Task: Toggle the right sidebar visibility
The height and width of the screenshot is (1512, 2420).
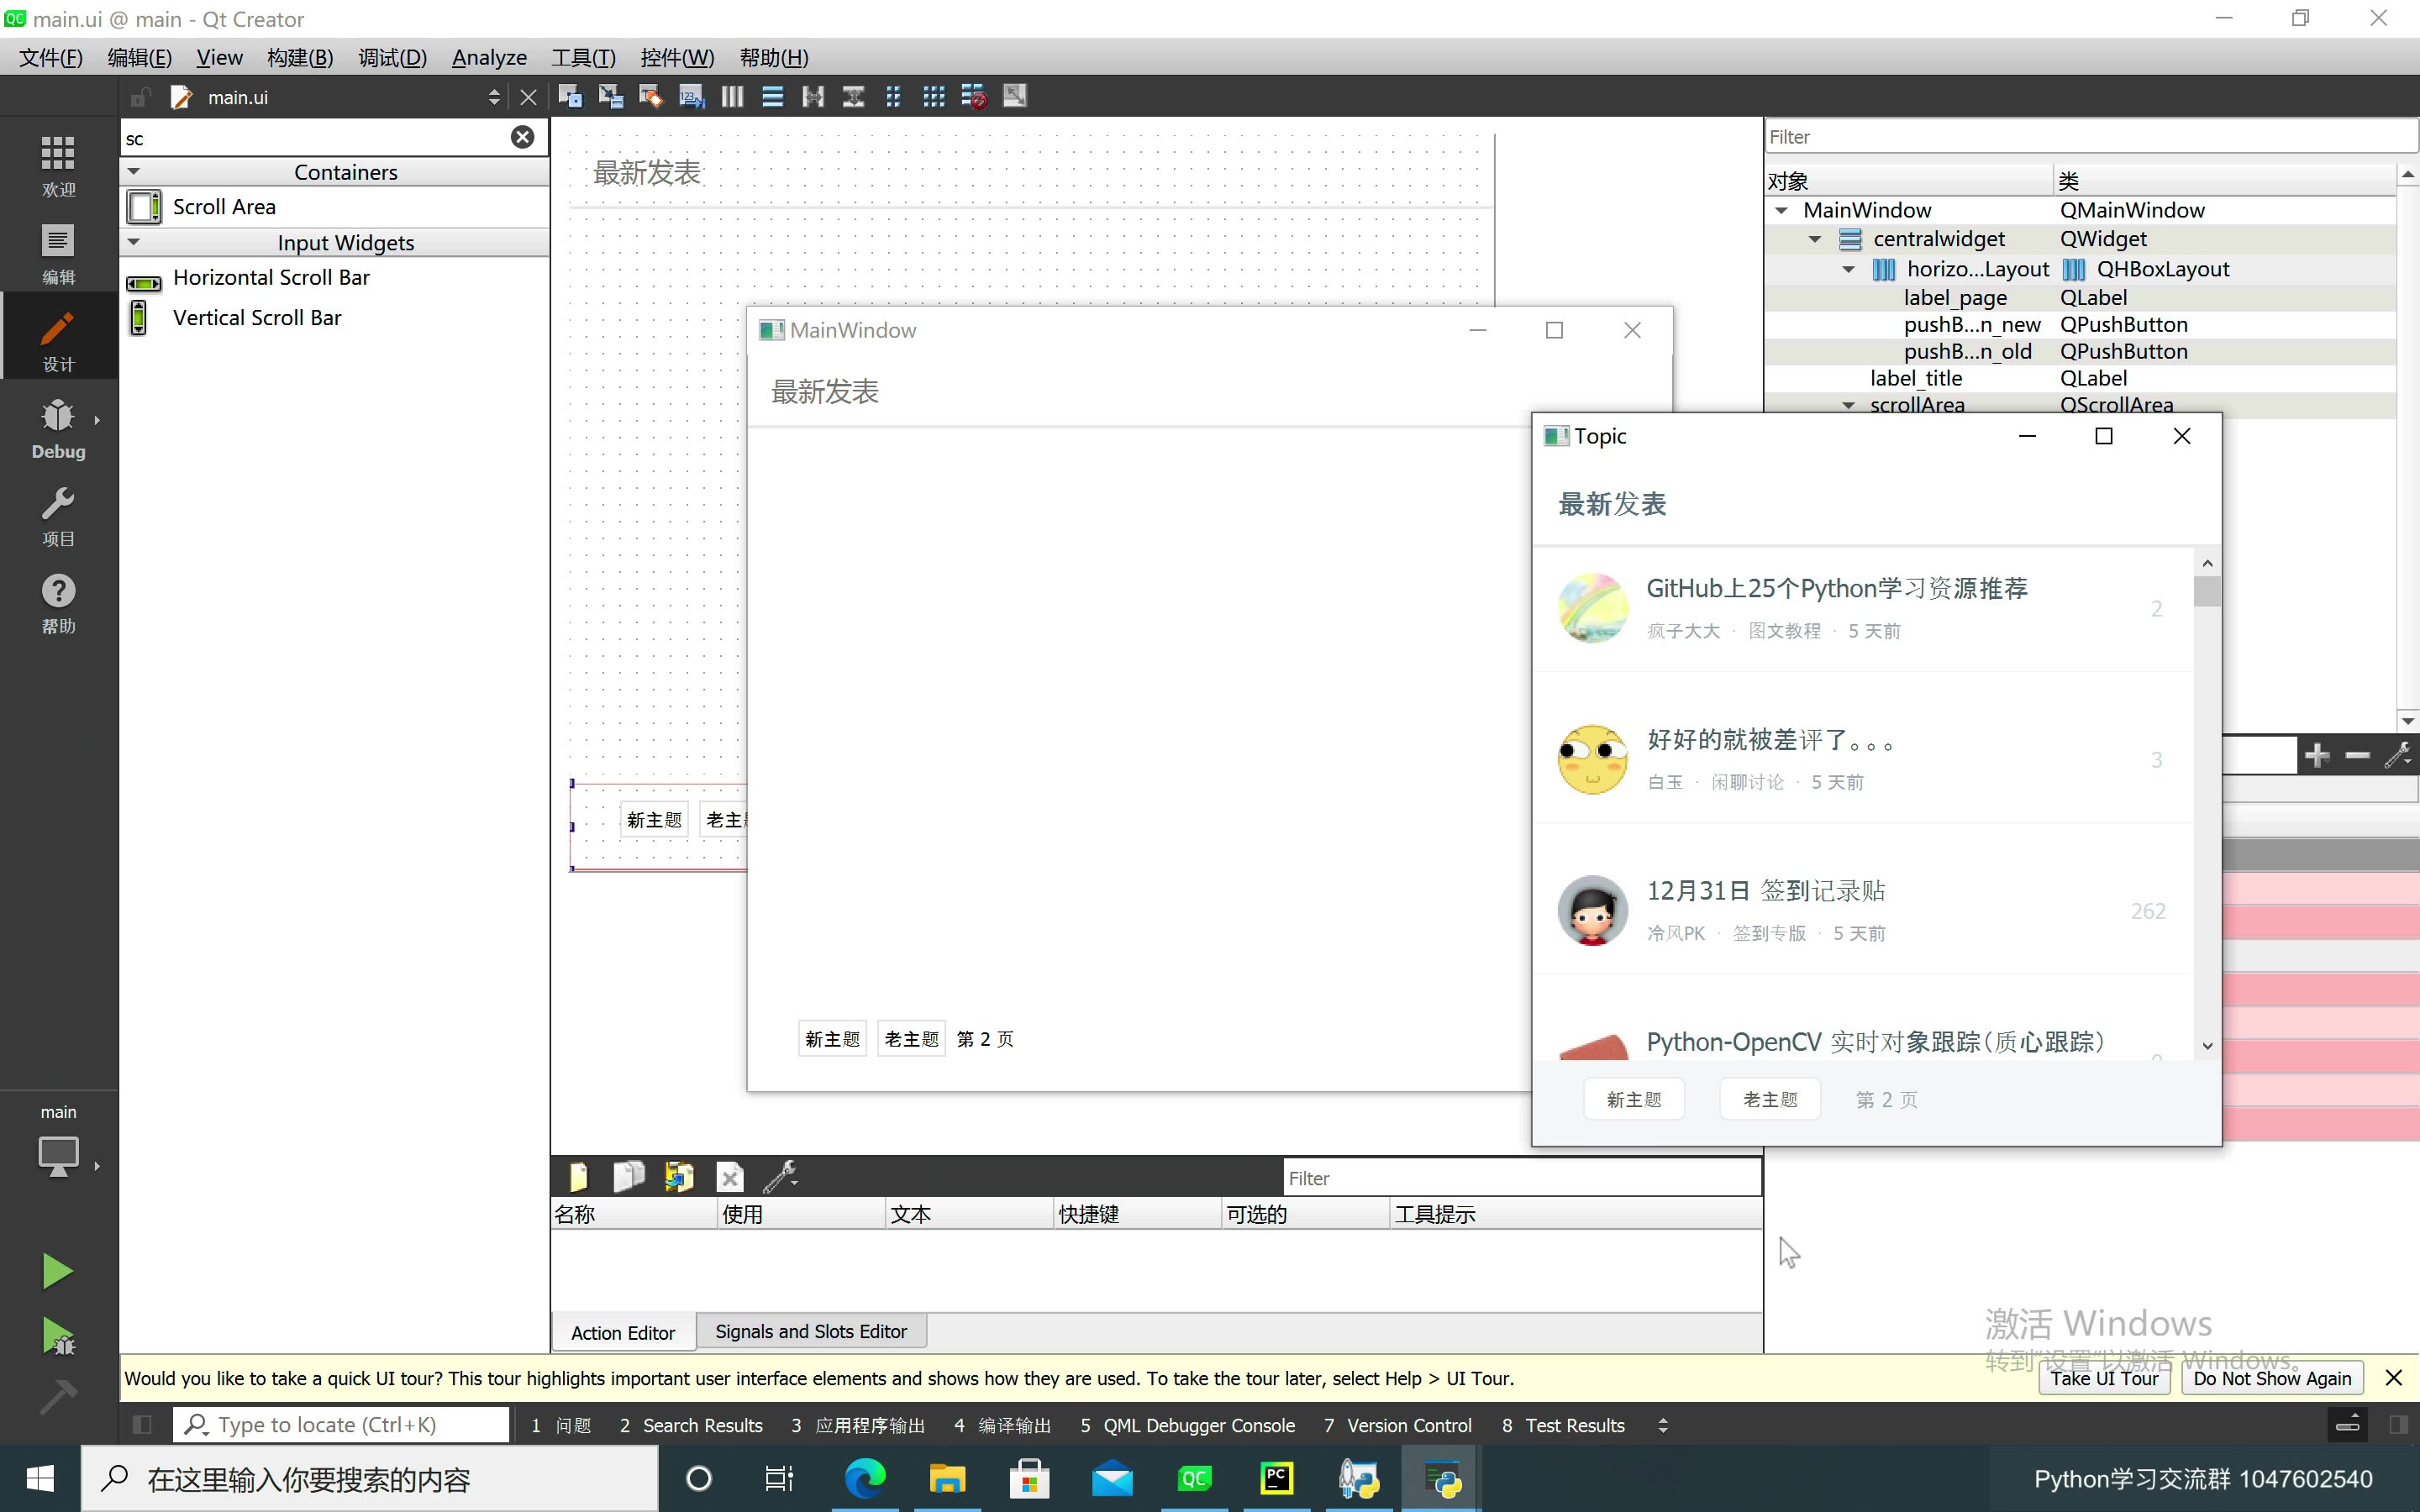Action: (x=2398, y=1425)
